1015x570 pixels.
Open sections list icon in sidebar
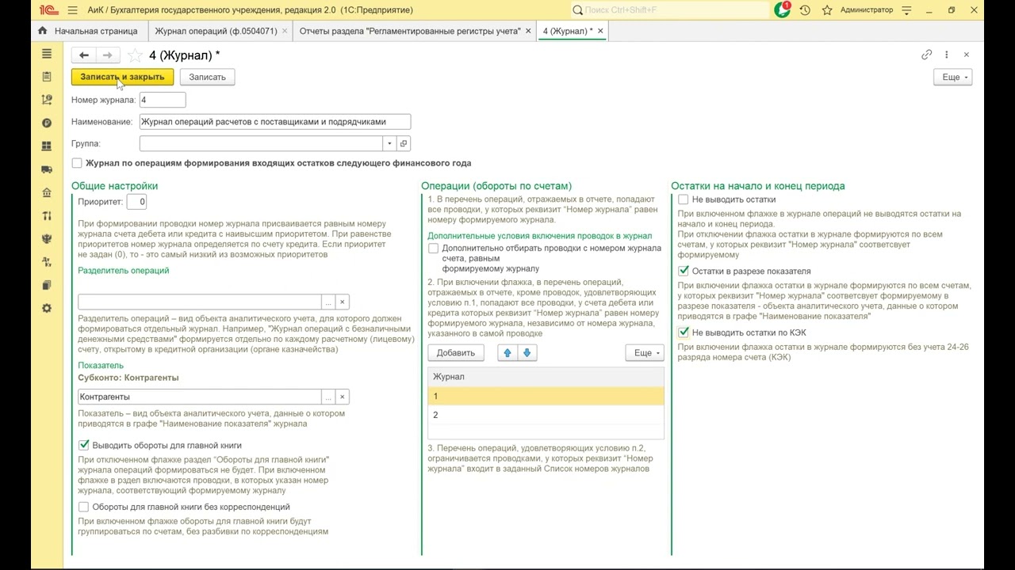(47, 54)
